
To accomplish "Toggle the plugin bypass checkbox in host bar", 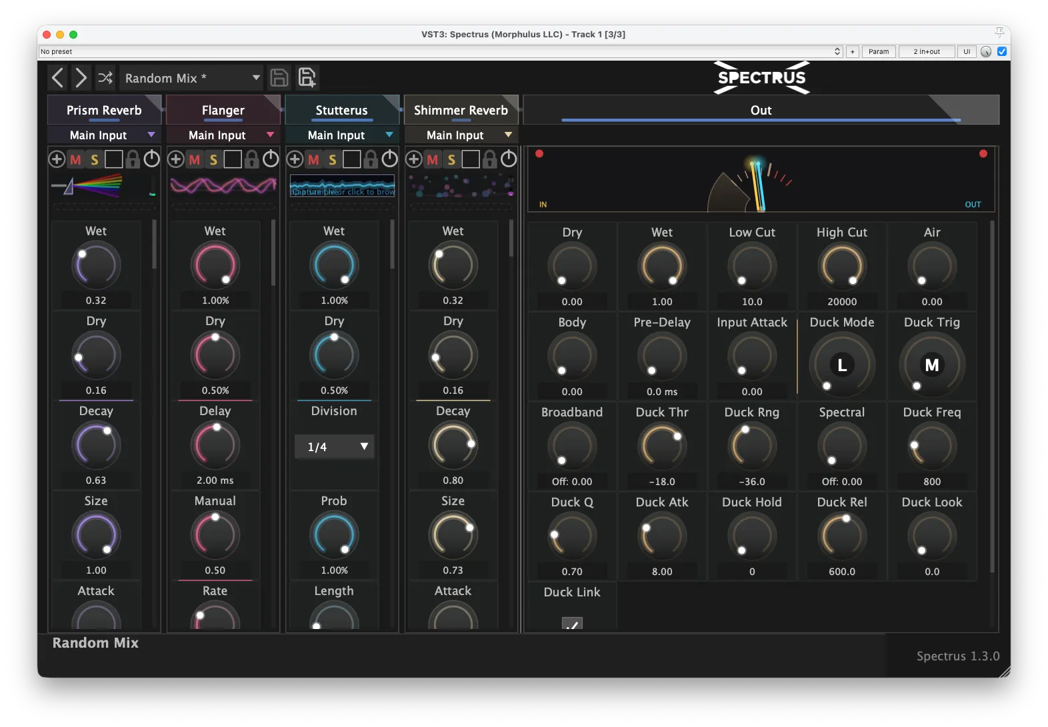I will [x=1002, y=51].
